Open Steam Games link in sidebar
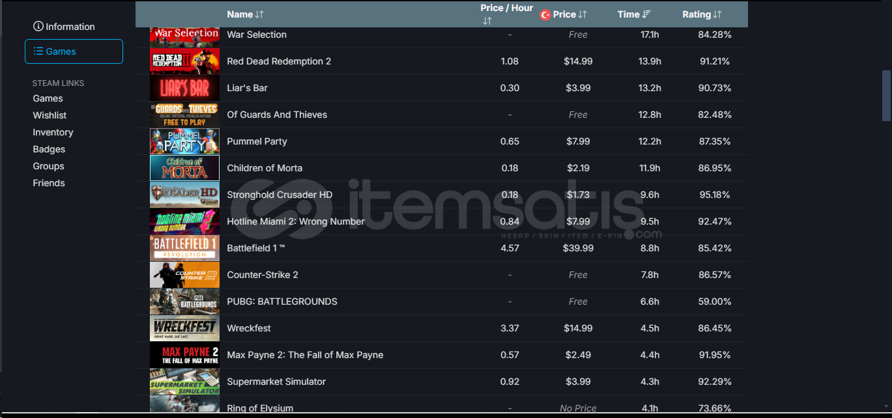Viewport: 892px width, 418px height. (x=48, y=98)
